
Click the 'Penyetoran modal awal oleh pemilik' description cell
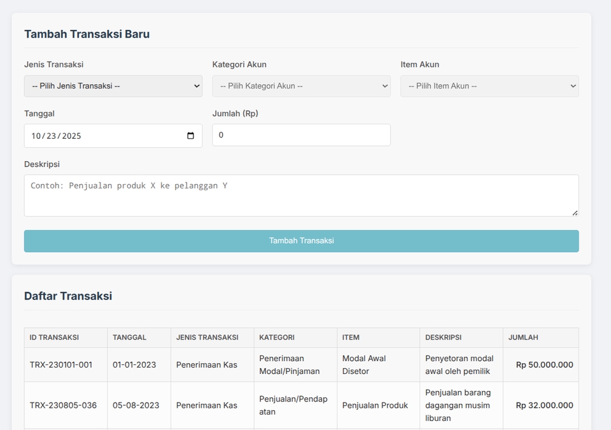click(459, 364)
